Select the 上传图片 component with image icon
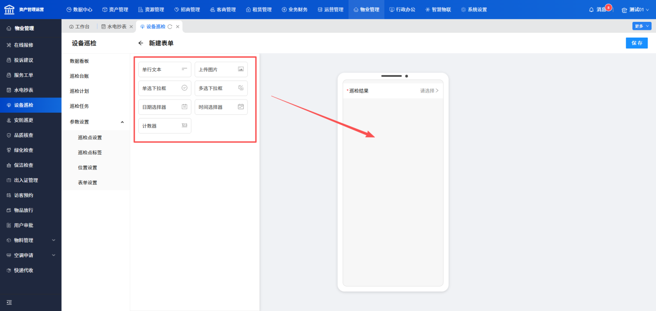 click(x=221, y=69)
